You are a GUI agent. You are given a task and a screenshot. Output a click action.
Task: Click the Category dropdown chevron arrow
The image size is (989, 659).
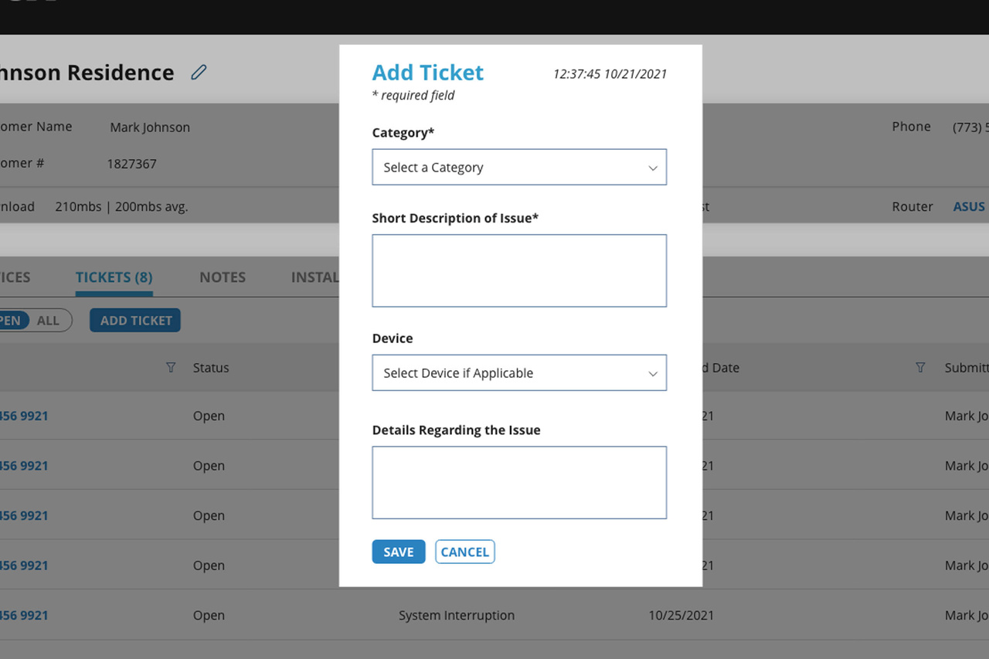point(652,168)
